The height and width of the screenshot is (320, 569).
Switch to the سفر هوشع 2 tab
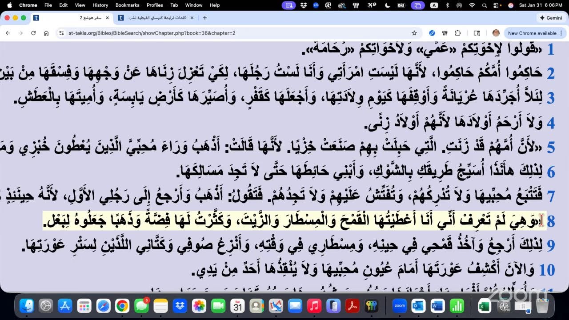[x=71, y=18]
